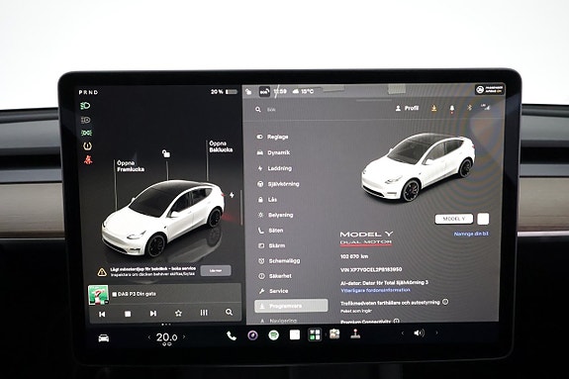Image resolution: width=569 pixels, height=379 pixels.
Task: Tap the tire pressure warning icon
Action: click(x=87, y=145)
